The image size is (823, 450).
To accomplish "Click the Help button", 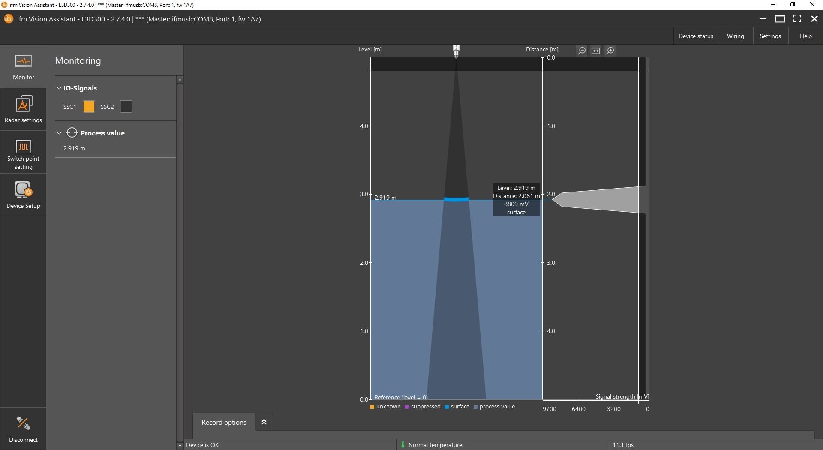I will pos(805,36).
